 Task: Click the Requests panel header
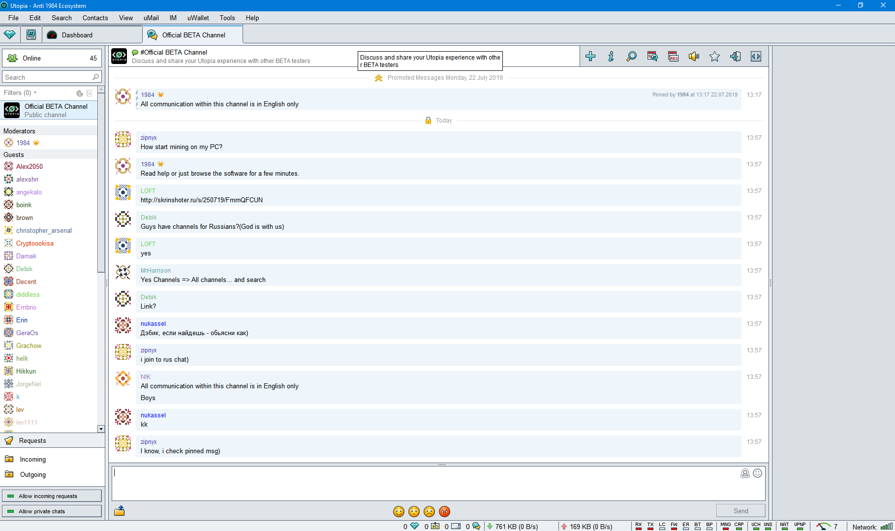click(x=32, y=441)
